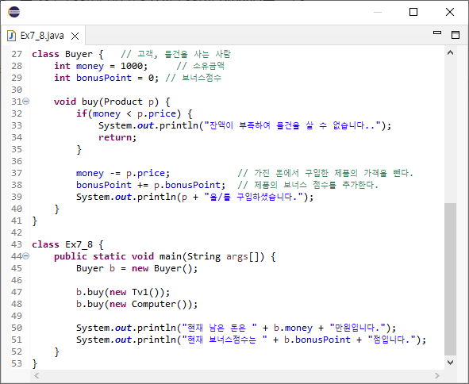Click 'buy(Product p)' on line 31
Screen dimensions: 469x384
[120, 102]
